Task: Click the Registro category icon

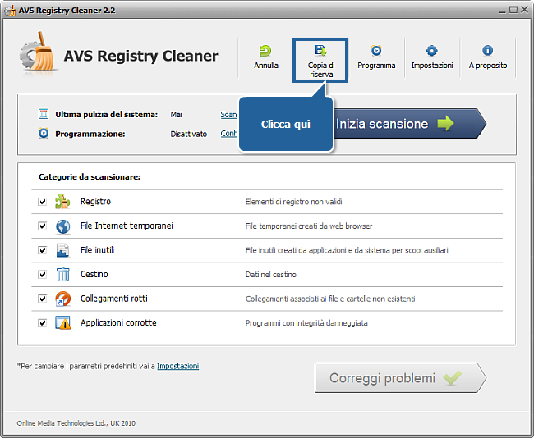Action: click(x=62, y=201)
